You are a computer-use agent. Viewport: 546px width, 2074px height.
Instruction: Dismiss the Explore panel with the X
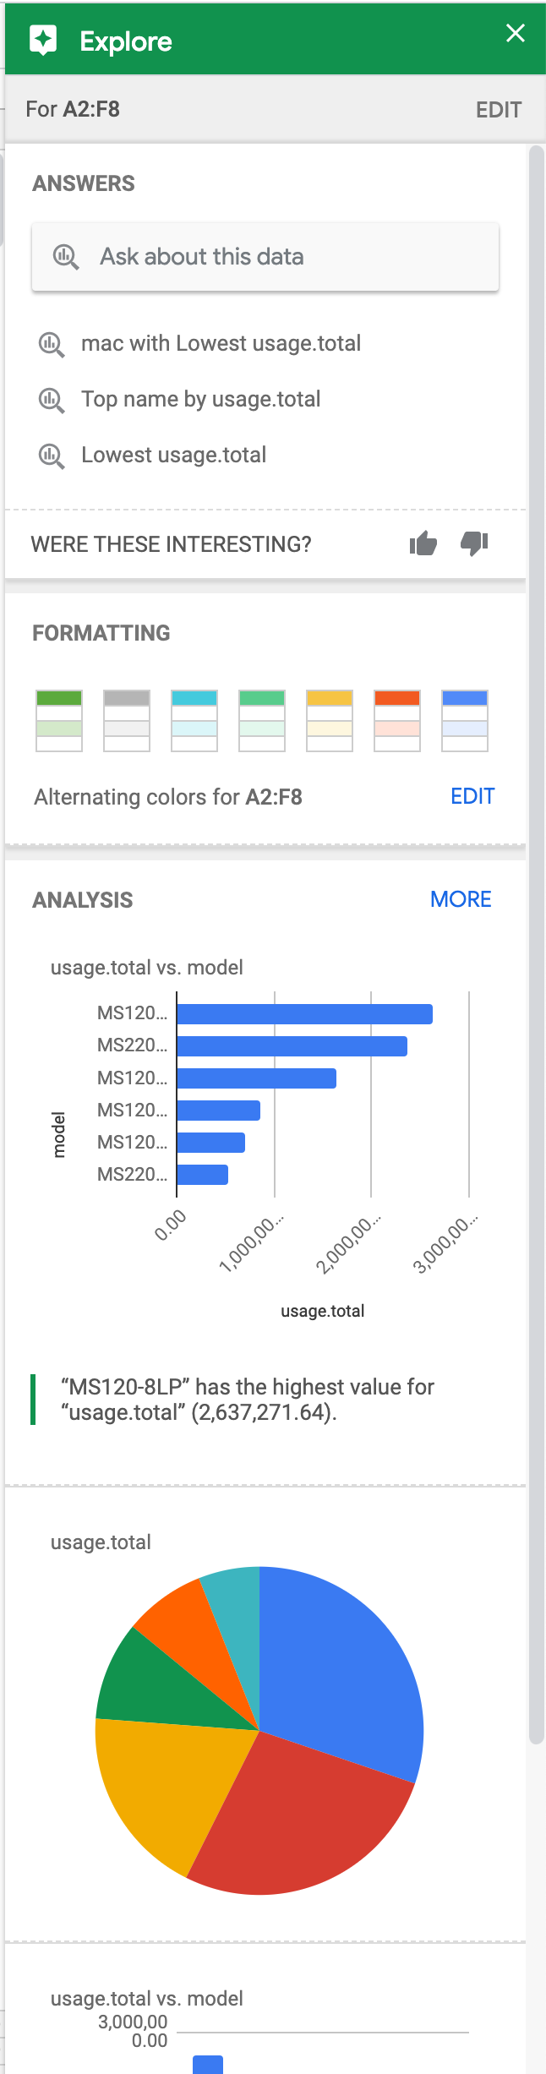tap(515, 34)
